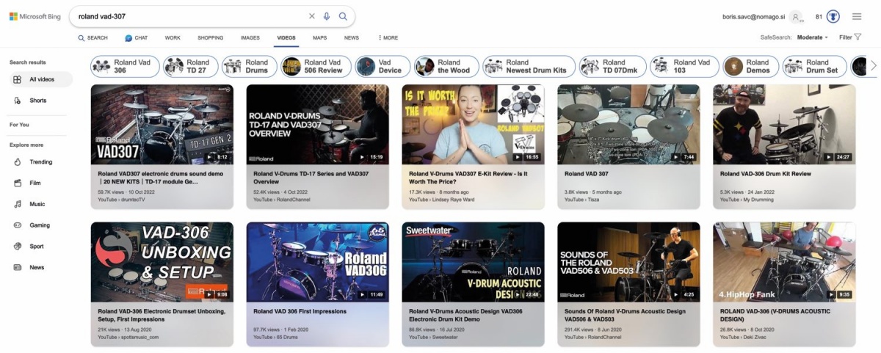Image resolution: width=881 pixels, height=353 pixels.
Task: Select All videos in sidebar
Action: tap(41, 79)
